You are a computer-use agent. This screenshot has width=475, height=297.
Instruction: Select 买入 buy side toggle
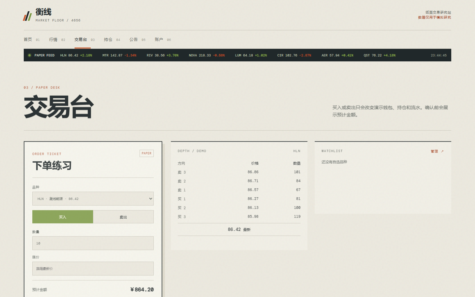(x=63, y=217)
